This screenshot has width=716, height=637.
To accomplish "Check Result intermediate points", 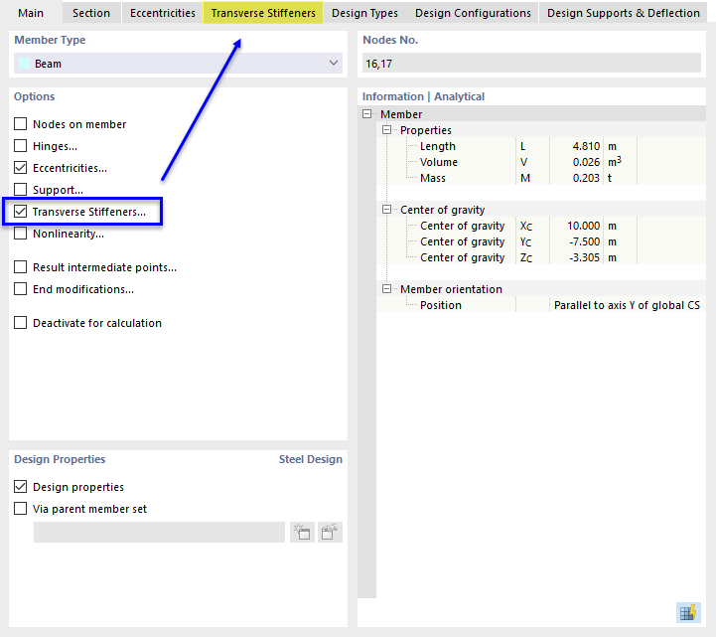I will click(21, 267).
